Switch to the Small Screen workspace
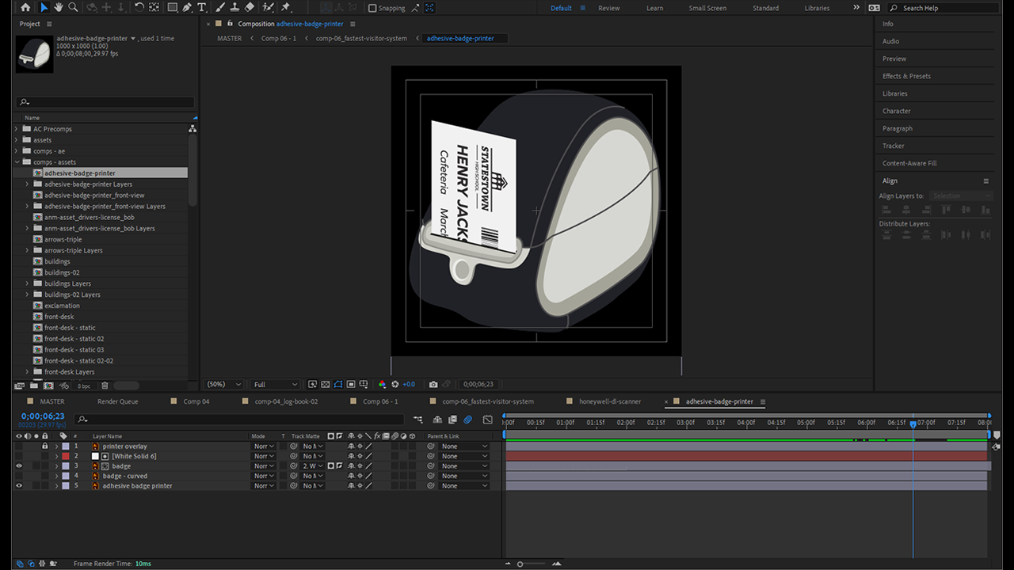The height and width of the screenshot is (570, 1014). (x=707, y=8)
